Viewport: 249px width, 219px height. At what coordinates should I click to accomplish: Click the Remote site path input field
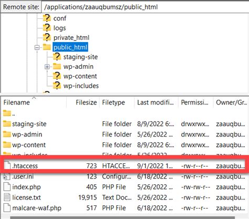pos(145,7)
